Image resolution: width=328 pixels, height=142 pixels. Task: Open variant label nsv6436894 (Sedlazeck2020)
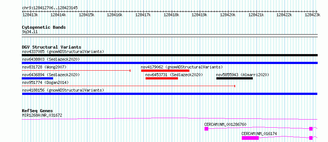[x=51, y=75]
